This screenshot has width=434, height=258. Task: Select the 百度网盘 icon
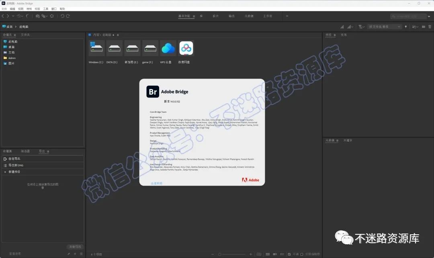point(186,48)
